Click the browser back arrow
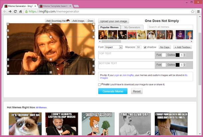 pyautogui.click(x=5, y=12)
